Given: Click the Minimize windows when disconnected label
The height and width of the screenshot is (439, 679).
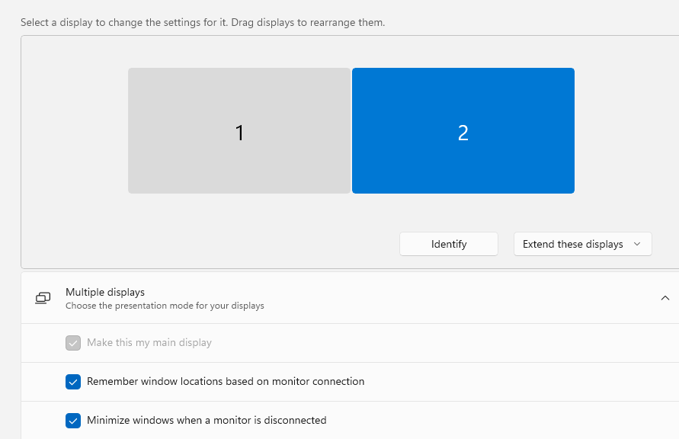Looking at the screenshot, I should coord(206,420).
